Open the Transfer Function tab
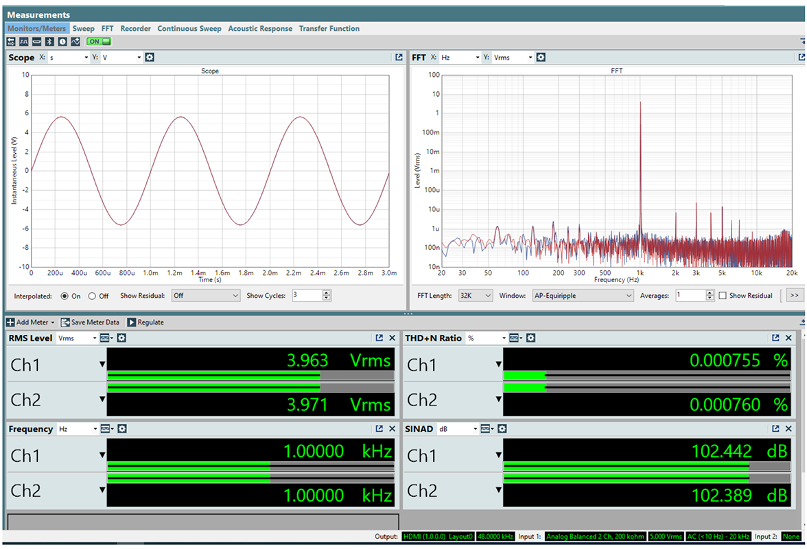 (329, 29)
